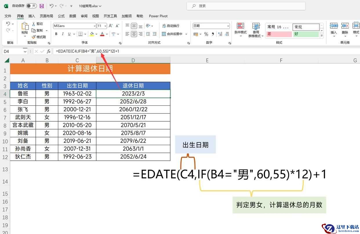Click Merge and Center (合并后居中) button

click(172, 34)
